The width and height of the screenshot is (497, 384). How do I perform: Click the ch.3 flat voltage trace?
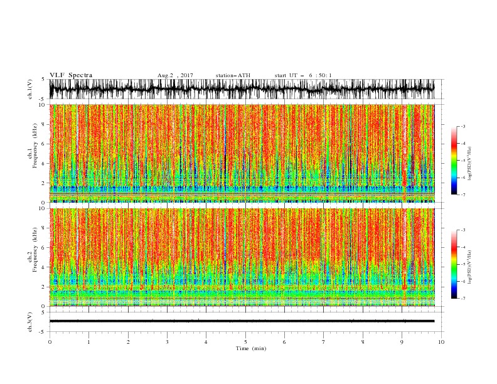click(242, 321)
